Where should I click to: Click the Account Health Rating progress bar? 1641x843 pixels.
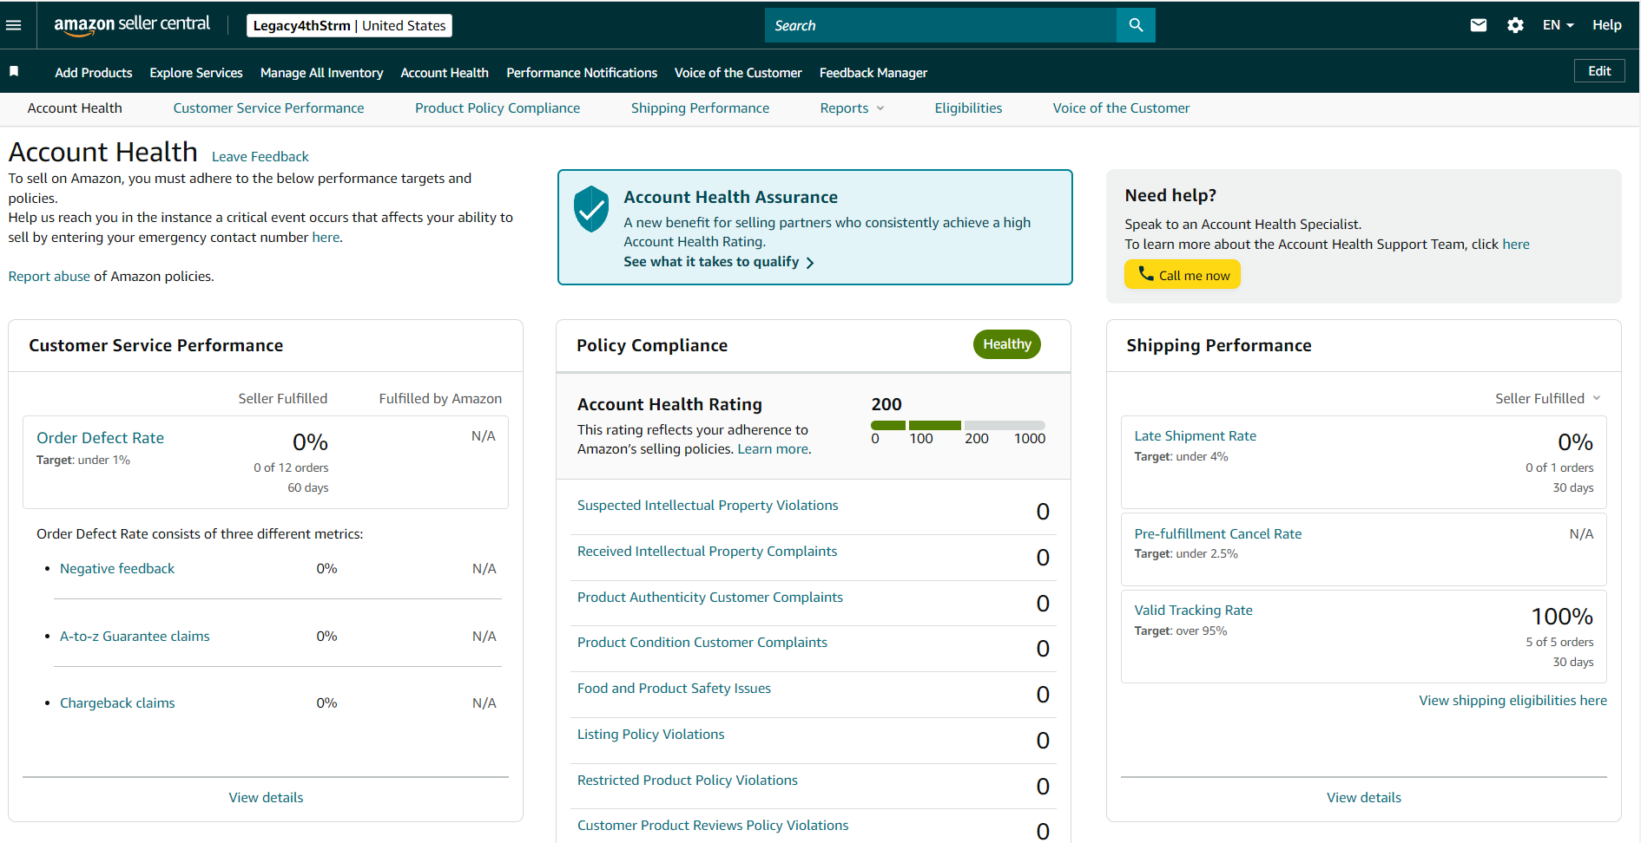958,425
